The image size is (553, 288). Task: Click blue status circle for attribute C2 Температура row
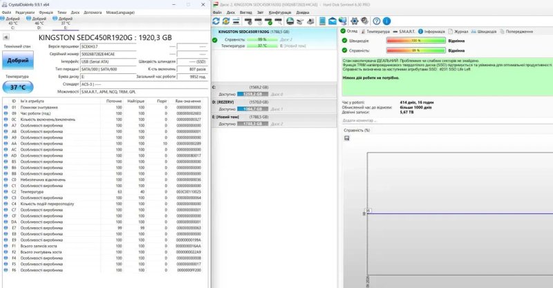(6, 192)
